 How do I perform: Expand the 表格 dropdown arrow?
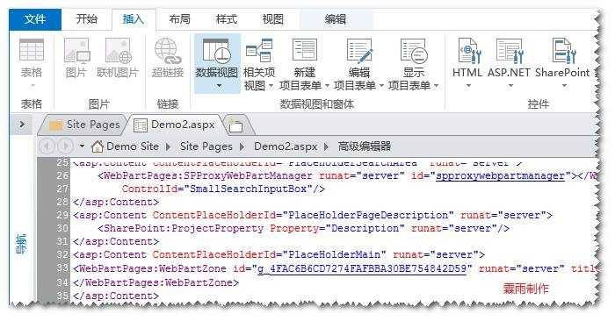point(33,86)
